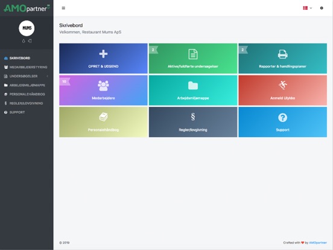Image resolution: width=333 pixels, height=250 pixels.
Task: Click the group icon on Medarbejdere tile
Action: click(x=103, y=86)
